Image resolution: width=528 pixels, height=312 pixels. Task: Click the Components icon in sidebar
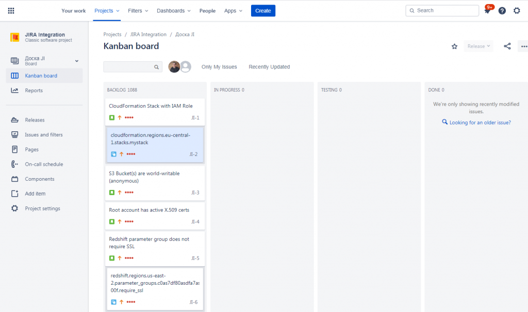coord(15,179)
